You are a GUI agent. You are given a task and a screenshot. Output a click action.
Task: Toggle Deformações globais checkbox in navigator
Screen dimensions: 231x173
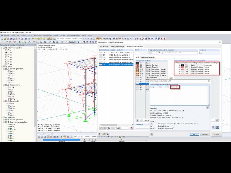4,48
